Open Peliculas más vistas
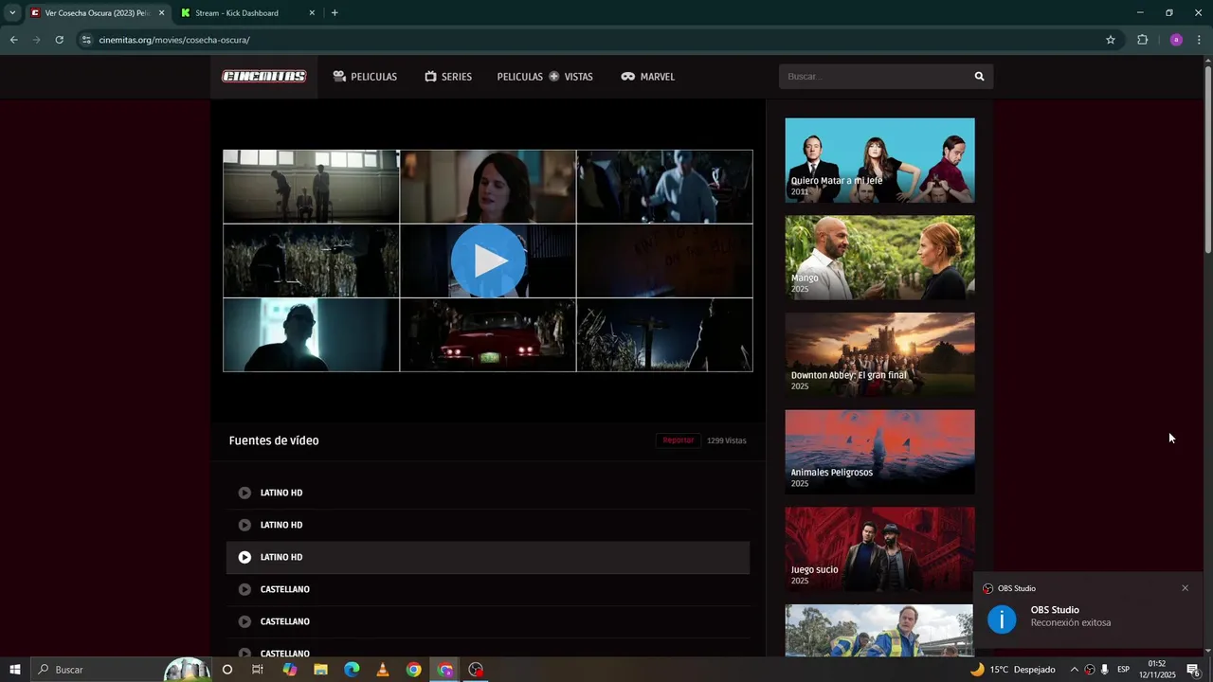 [x=545, y=77]
